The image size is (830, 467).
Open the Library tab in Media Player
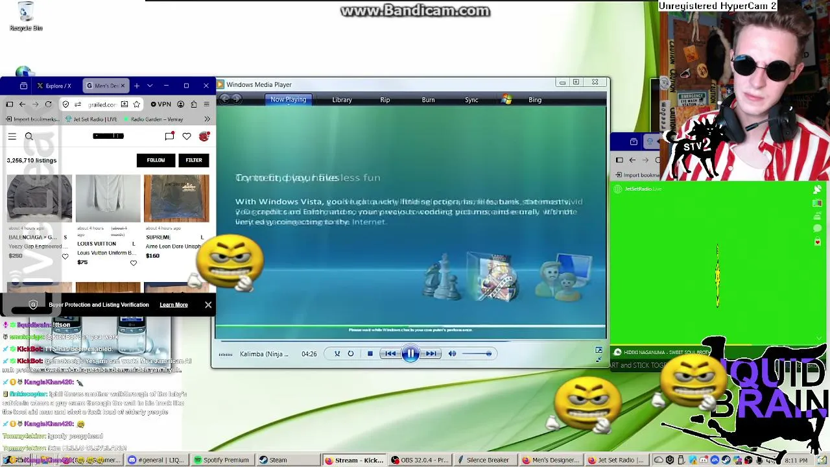(x=342, y=100)
